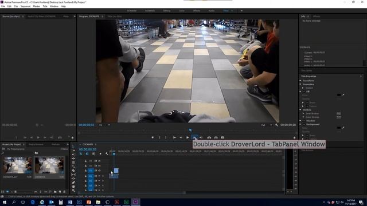Select the Track Select Forward tool
367x206 pixels.
(x=73, y=150)
